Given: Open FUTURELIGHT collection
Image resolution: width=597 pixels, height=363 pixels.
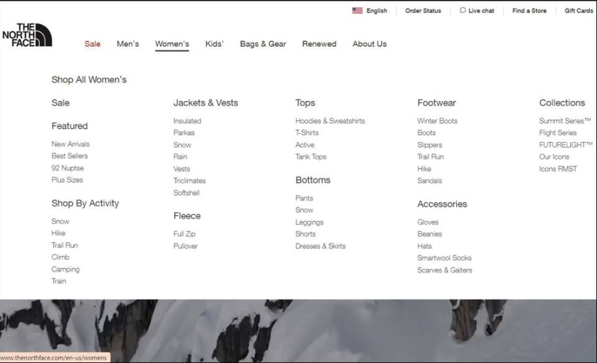Looking at the screenshot, I should click(566, 145).
